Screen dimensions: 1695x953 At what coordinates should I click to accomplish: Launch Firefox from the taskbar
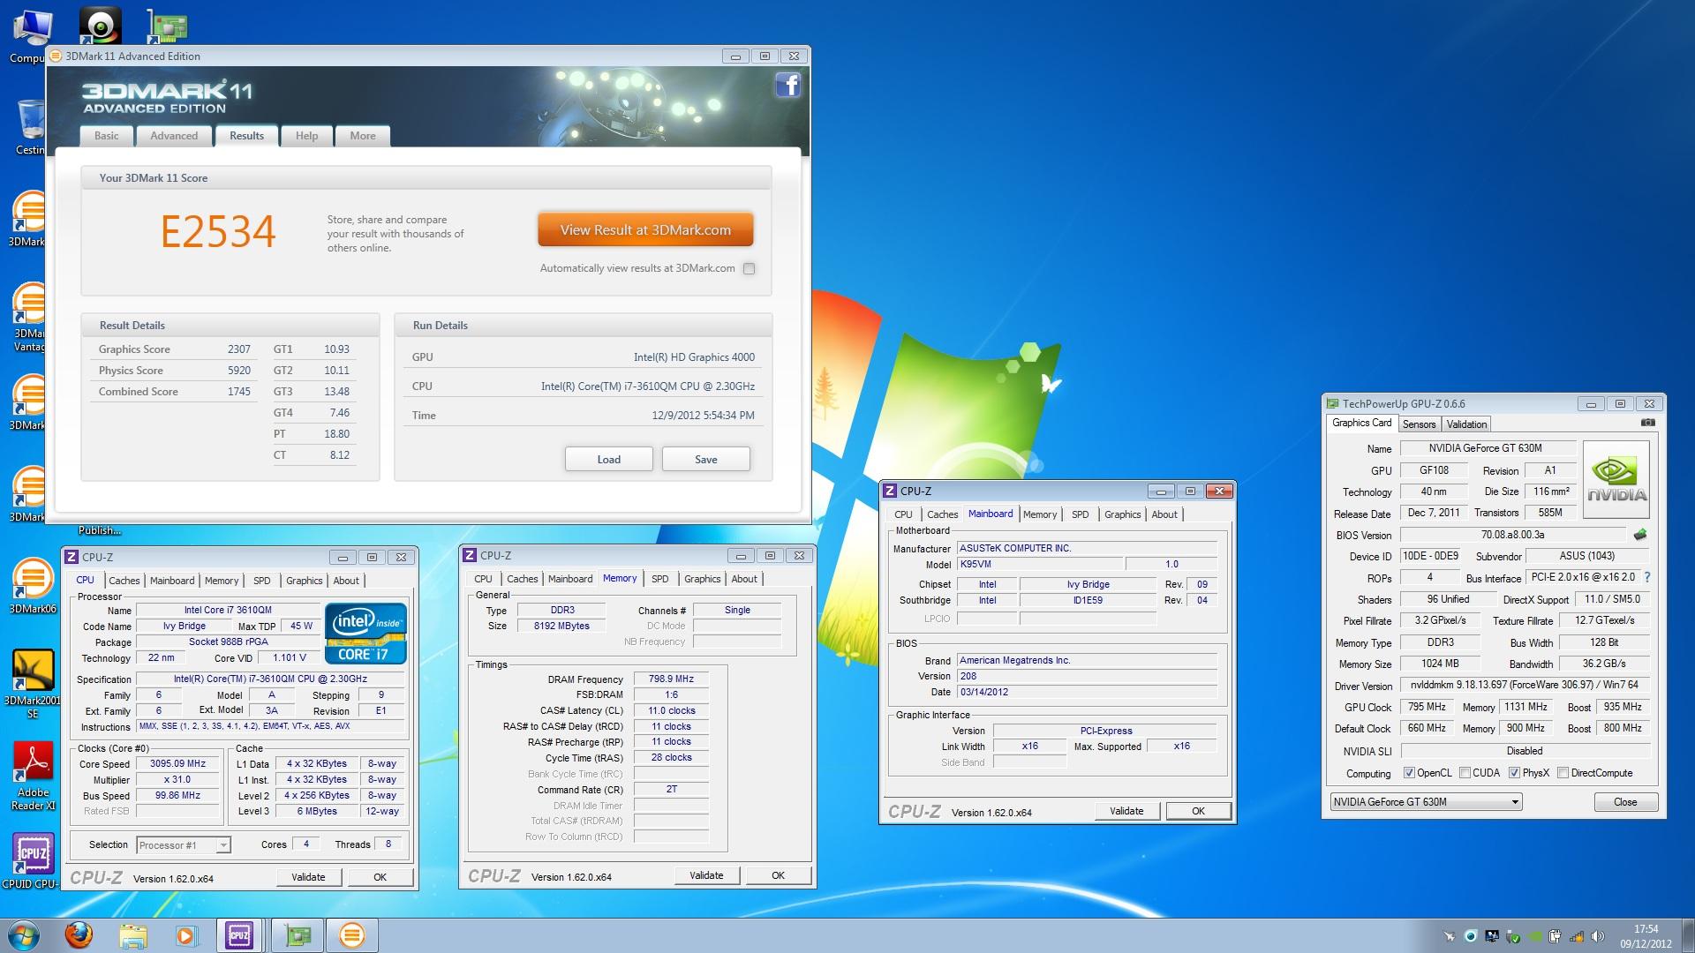(79, 934)
